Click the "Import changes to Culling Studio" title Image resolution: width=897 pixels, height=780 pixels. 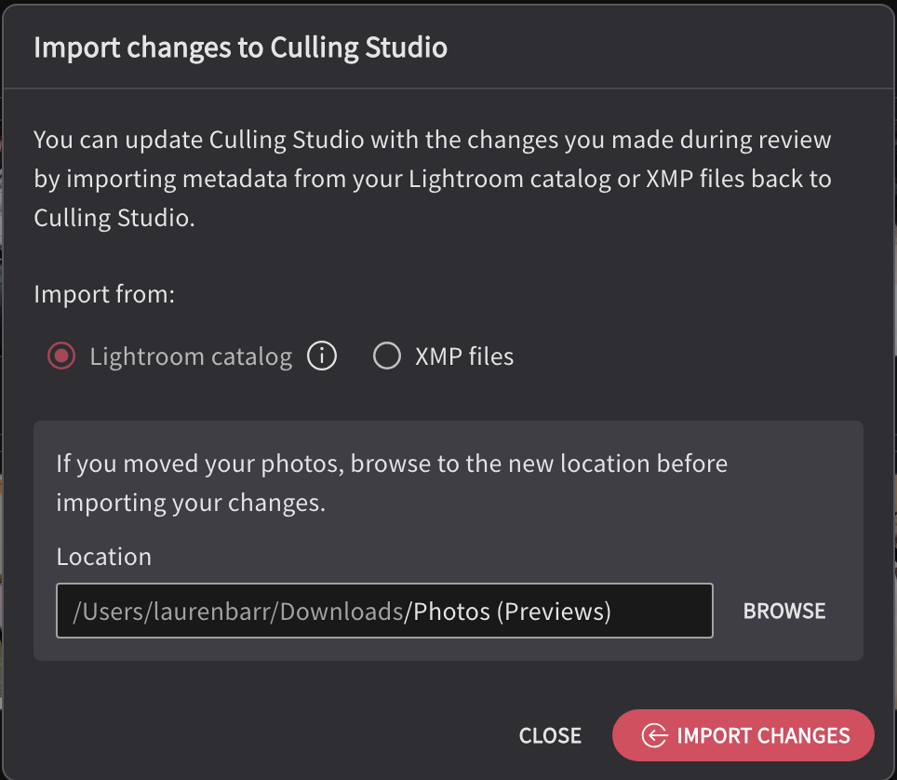click(x=240, y=47)
